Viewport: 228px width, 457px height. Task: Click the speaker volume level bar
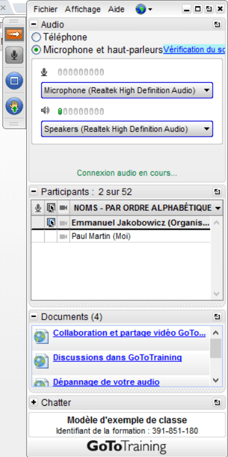tap(81, 111)
